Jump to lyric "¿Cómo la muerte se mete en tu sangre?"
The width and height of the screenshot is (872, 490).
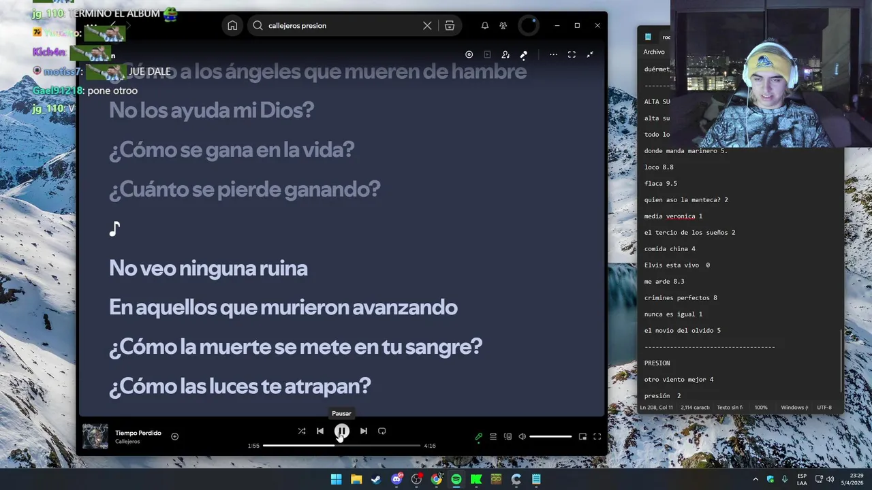tap(296, 347)
